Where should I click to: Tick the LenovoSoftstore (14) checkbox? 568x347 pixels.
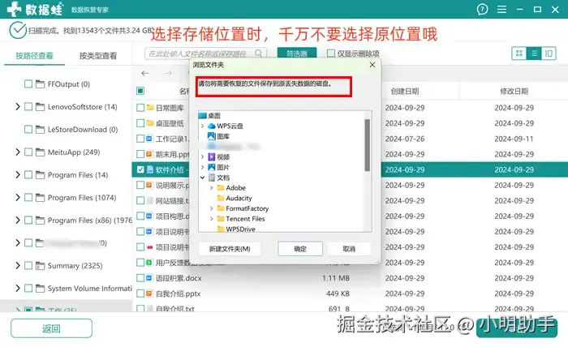[x=28, y=107]
